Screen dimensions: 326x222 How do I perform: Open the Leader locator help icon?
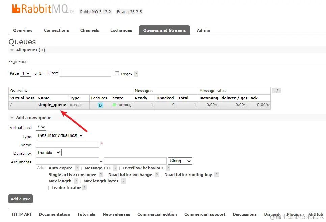84,188
